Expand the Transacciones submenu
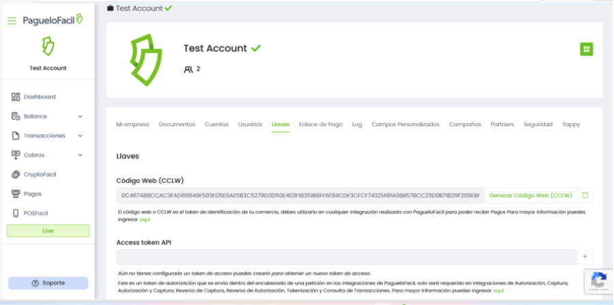Image resolution: width=614 pixels, height=305 pixels. point(80,136)
